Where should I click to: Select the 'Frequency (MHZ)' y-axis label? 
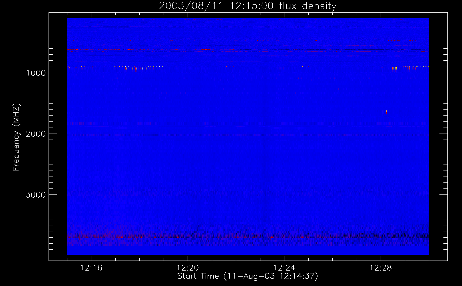click(x=16, y=137)
